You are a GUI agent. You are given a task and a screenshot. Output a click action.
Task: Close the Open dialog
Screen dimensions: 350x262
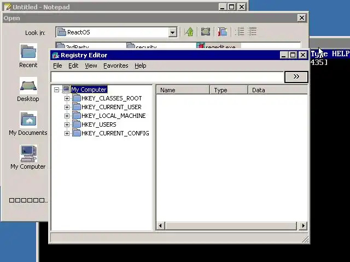click(302, 18)
